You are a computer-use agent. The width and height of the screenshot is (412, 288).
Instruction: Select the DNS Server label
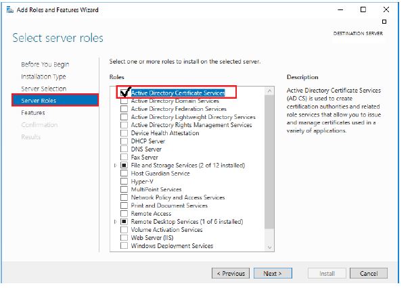[x=146, y=149]
